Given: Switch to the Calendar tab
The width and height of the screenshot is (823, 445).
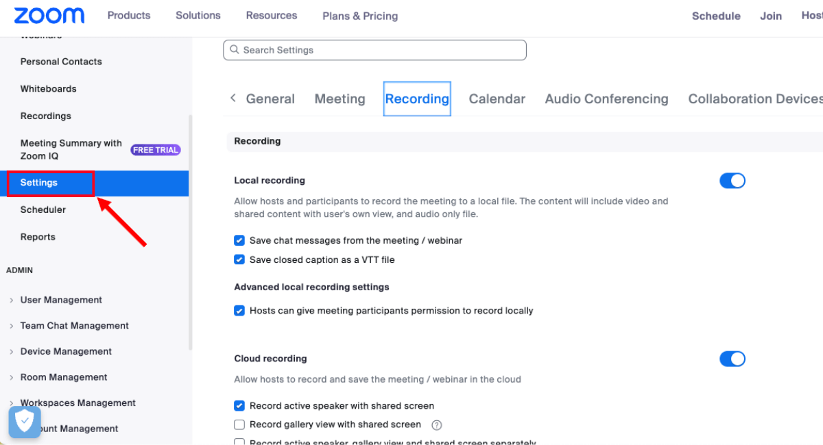Looking at the screenshot, I should tap(497, 99).
